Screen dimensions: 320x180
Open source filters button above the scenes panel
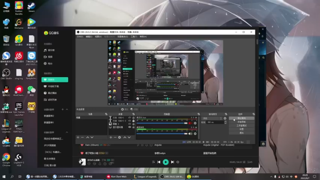(x=134, y=109)
